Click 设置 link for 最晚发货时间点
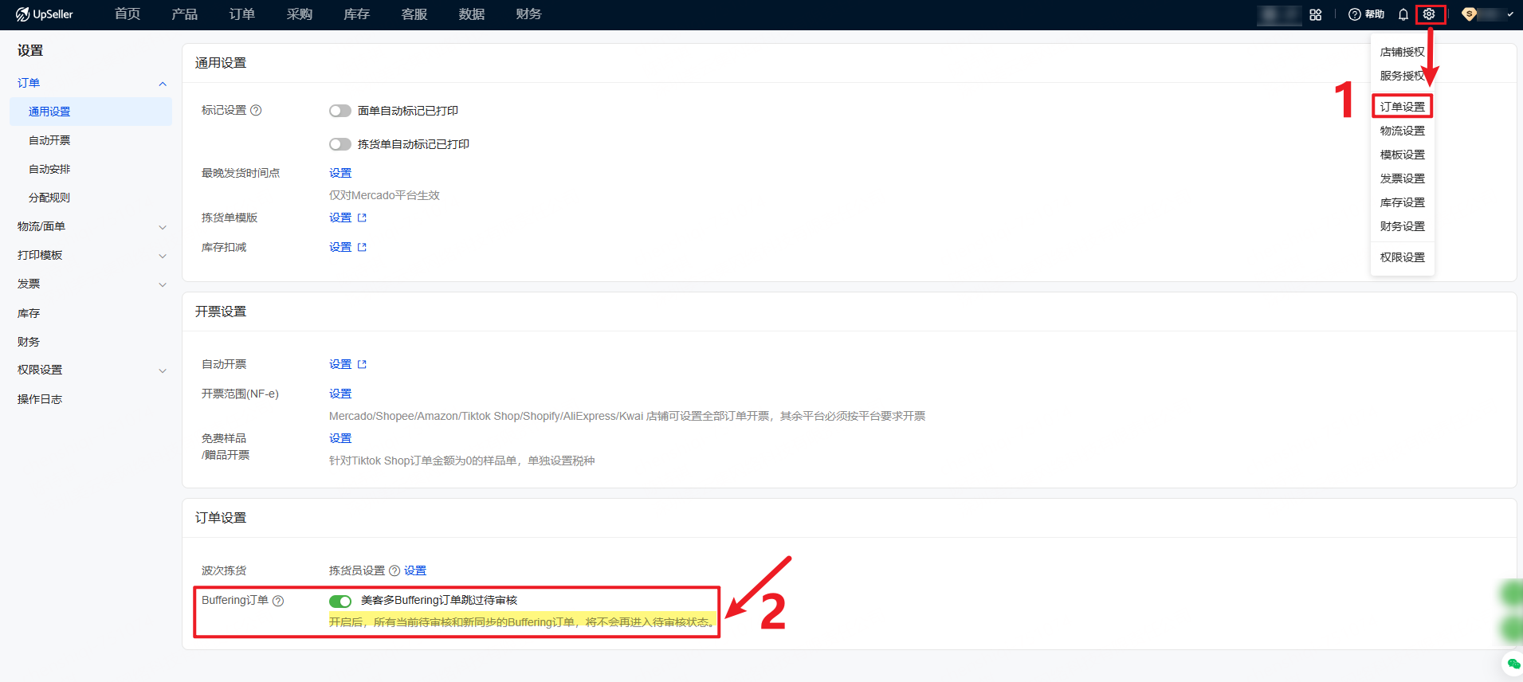Viewport: 1523px width, 682px height. click(x=340, y=173)
